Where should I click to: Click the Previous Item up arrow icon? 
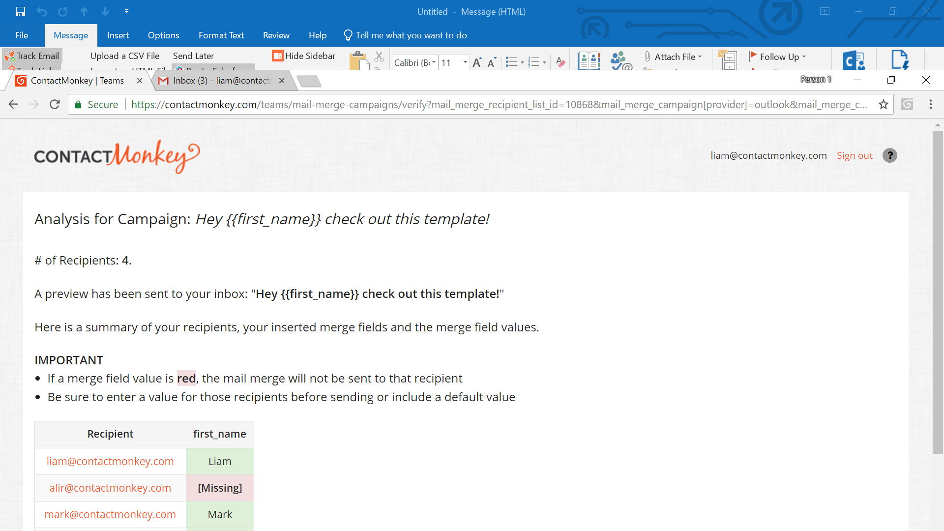tap(84, 11)
